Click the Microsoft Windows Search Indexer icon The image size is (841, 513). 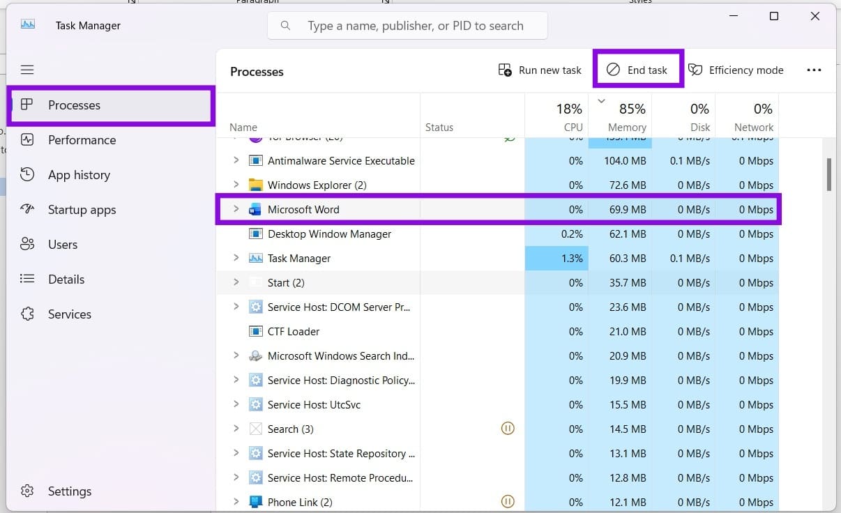[255, 355]
